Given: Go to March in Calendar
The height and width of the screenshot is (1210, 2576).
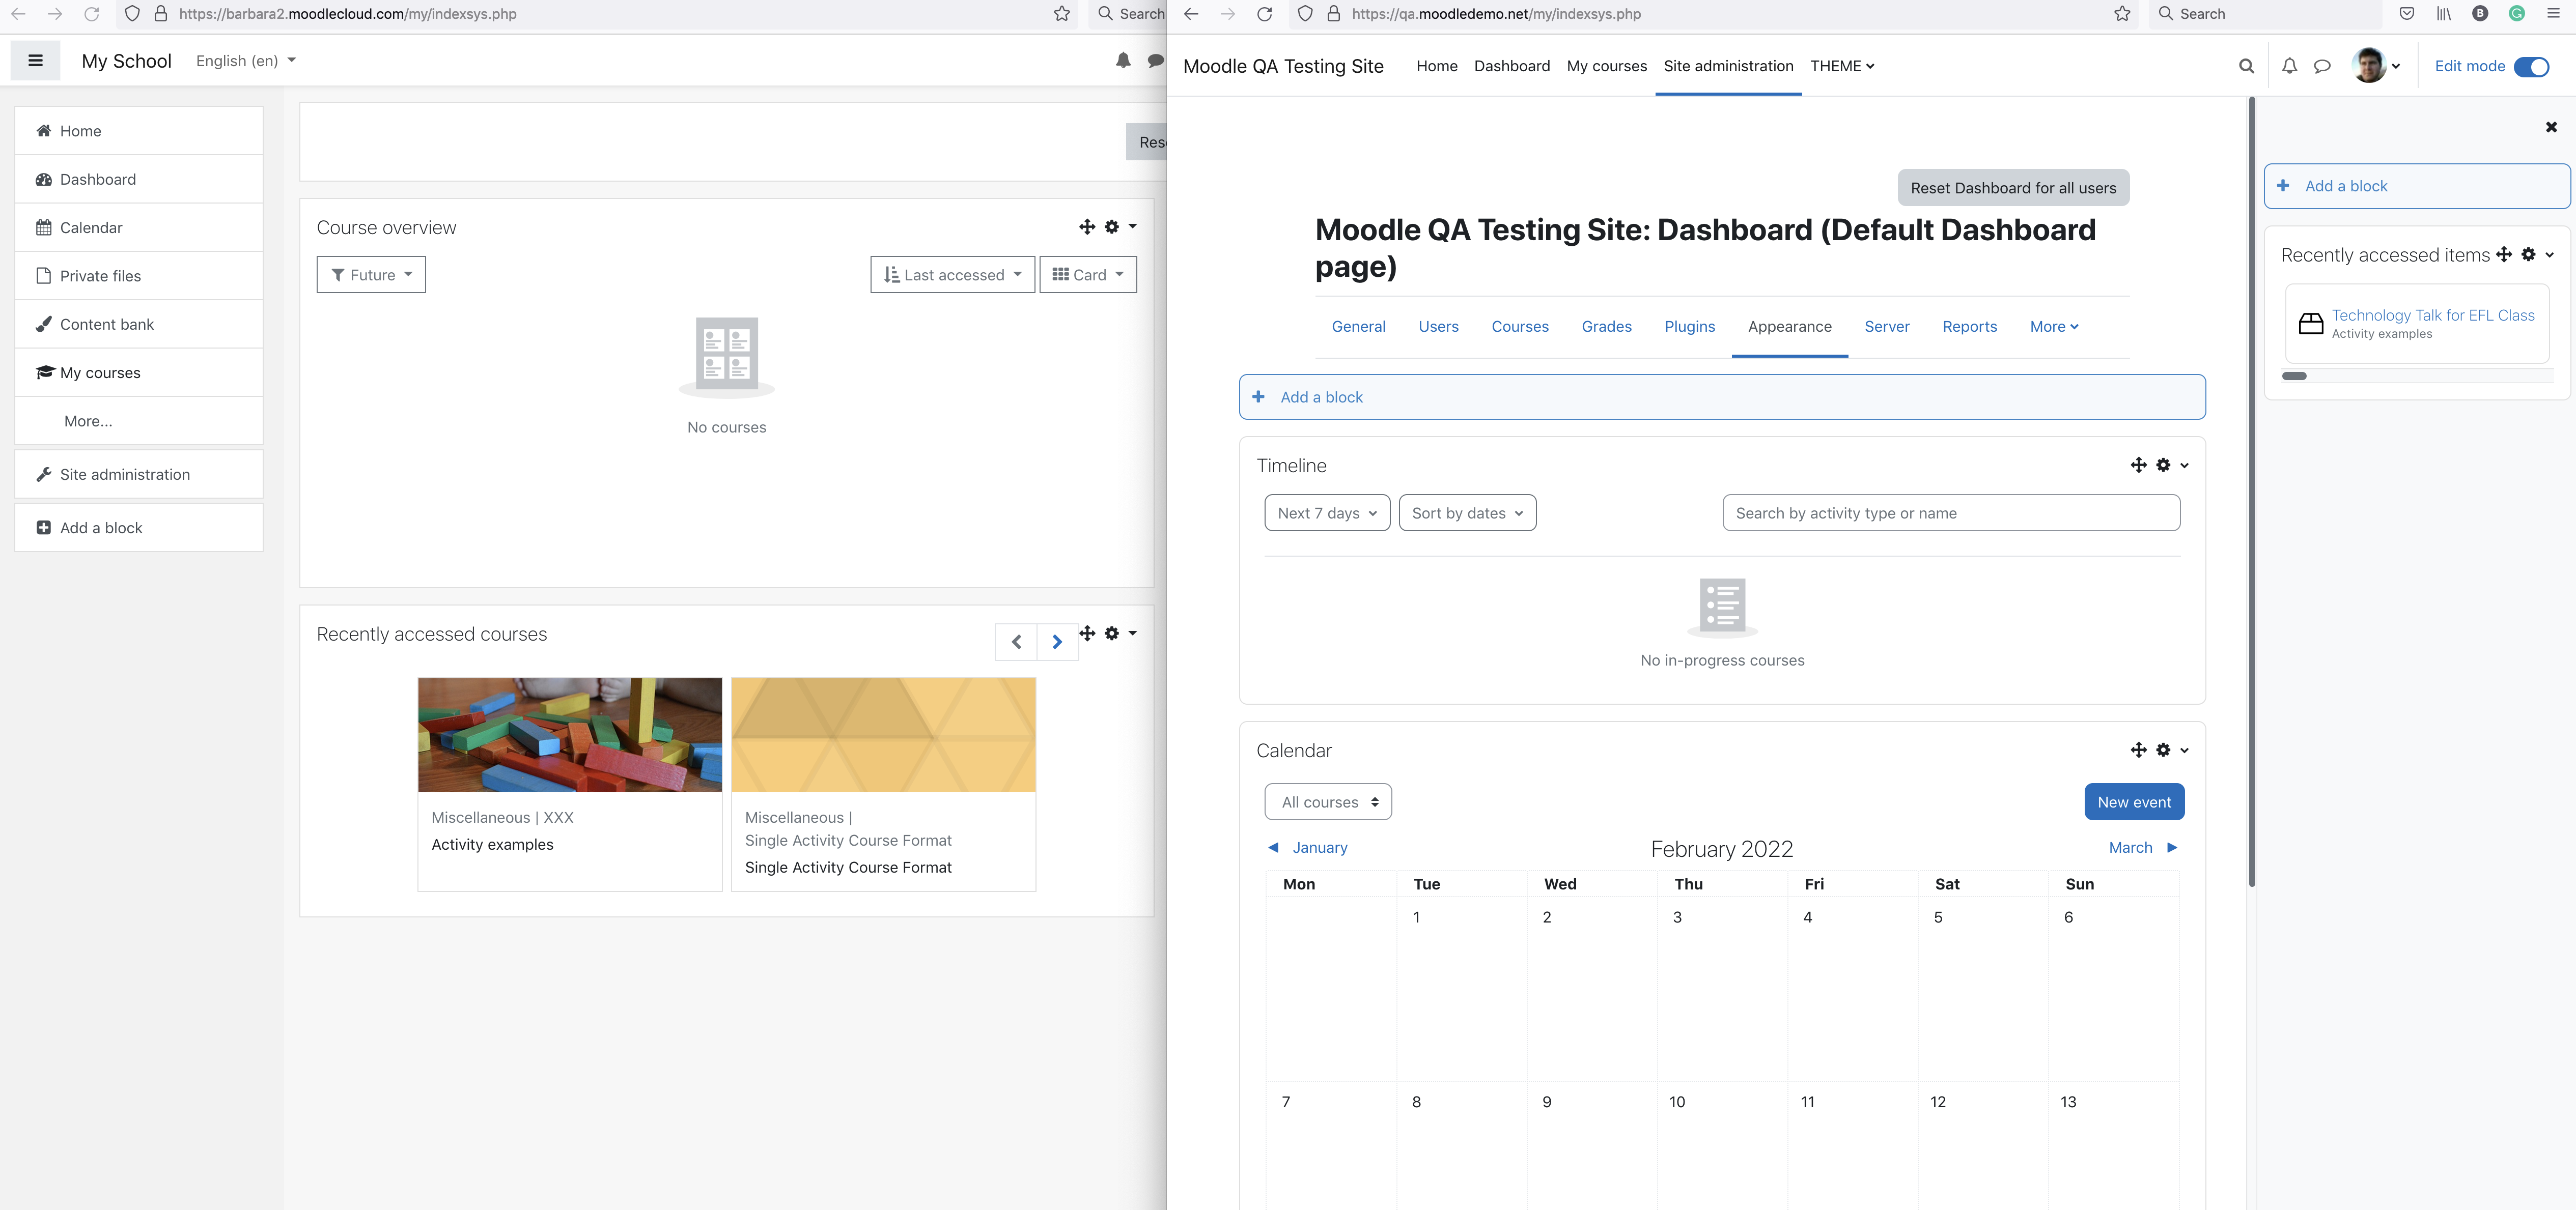Looking at the screenshot, I should [x=2142, y=847].
